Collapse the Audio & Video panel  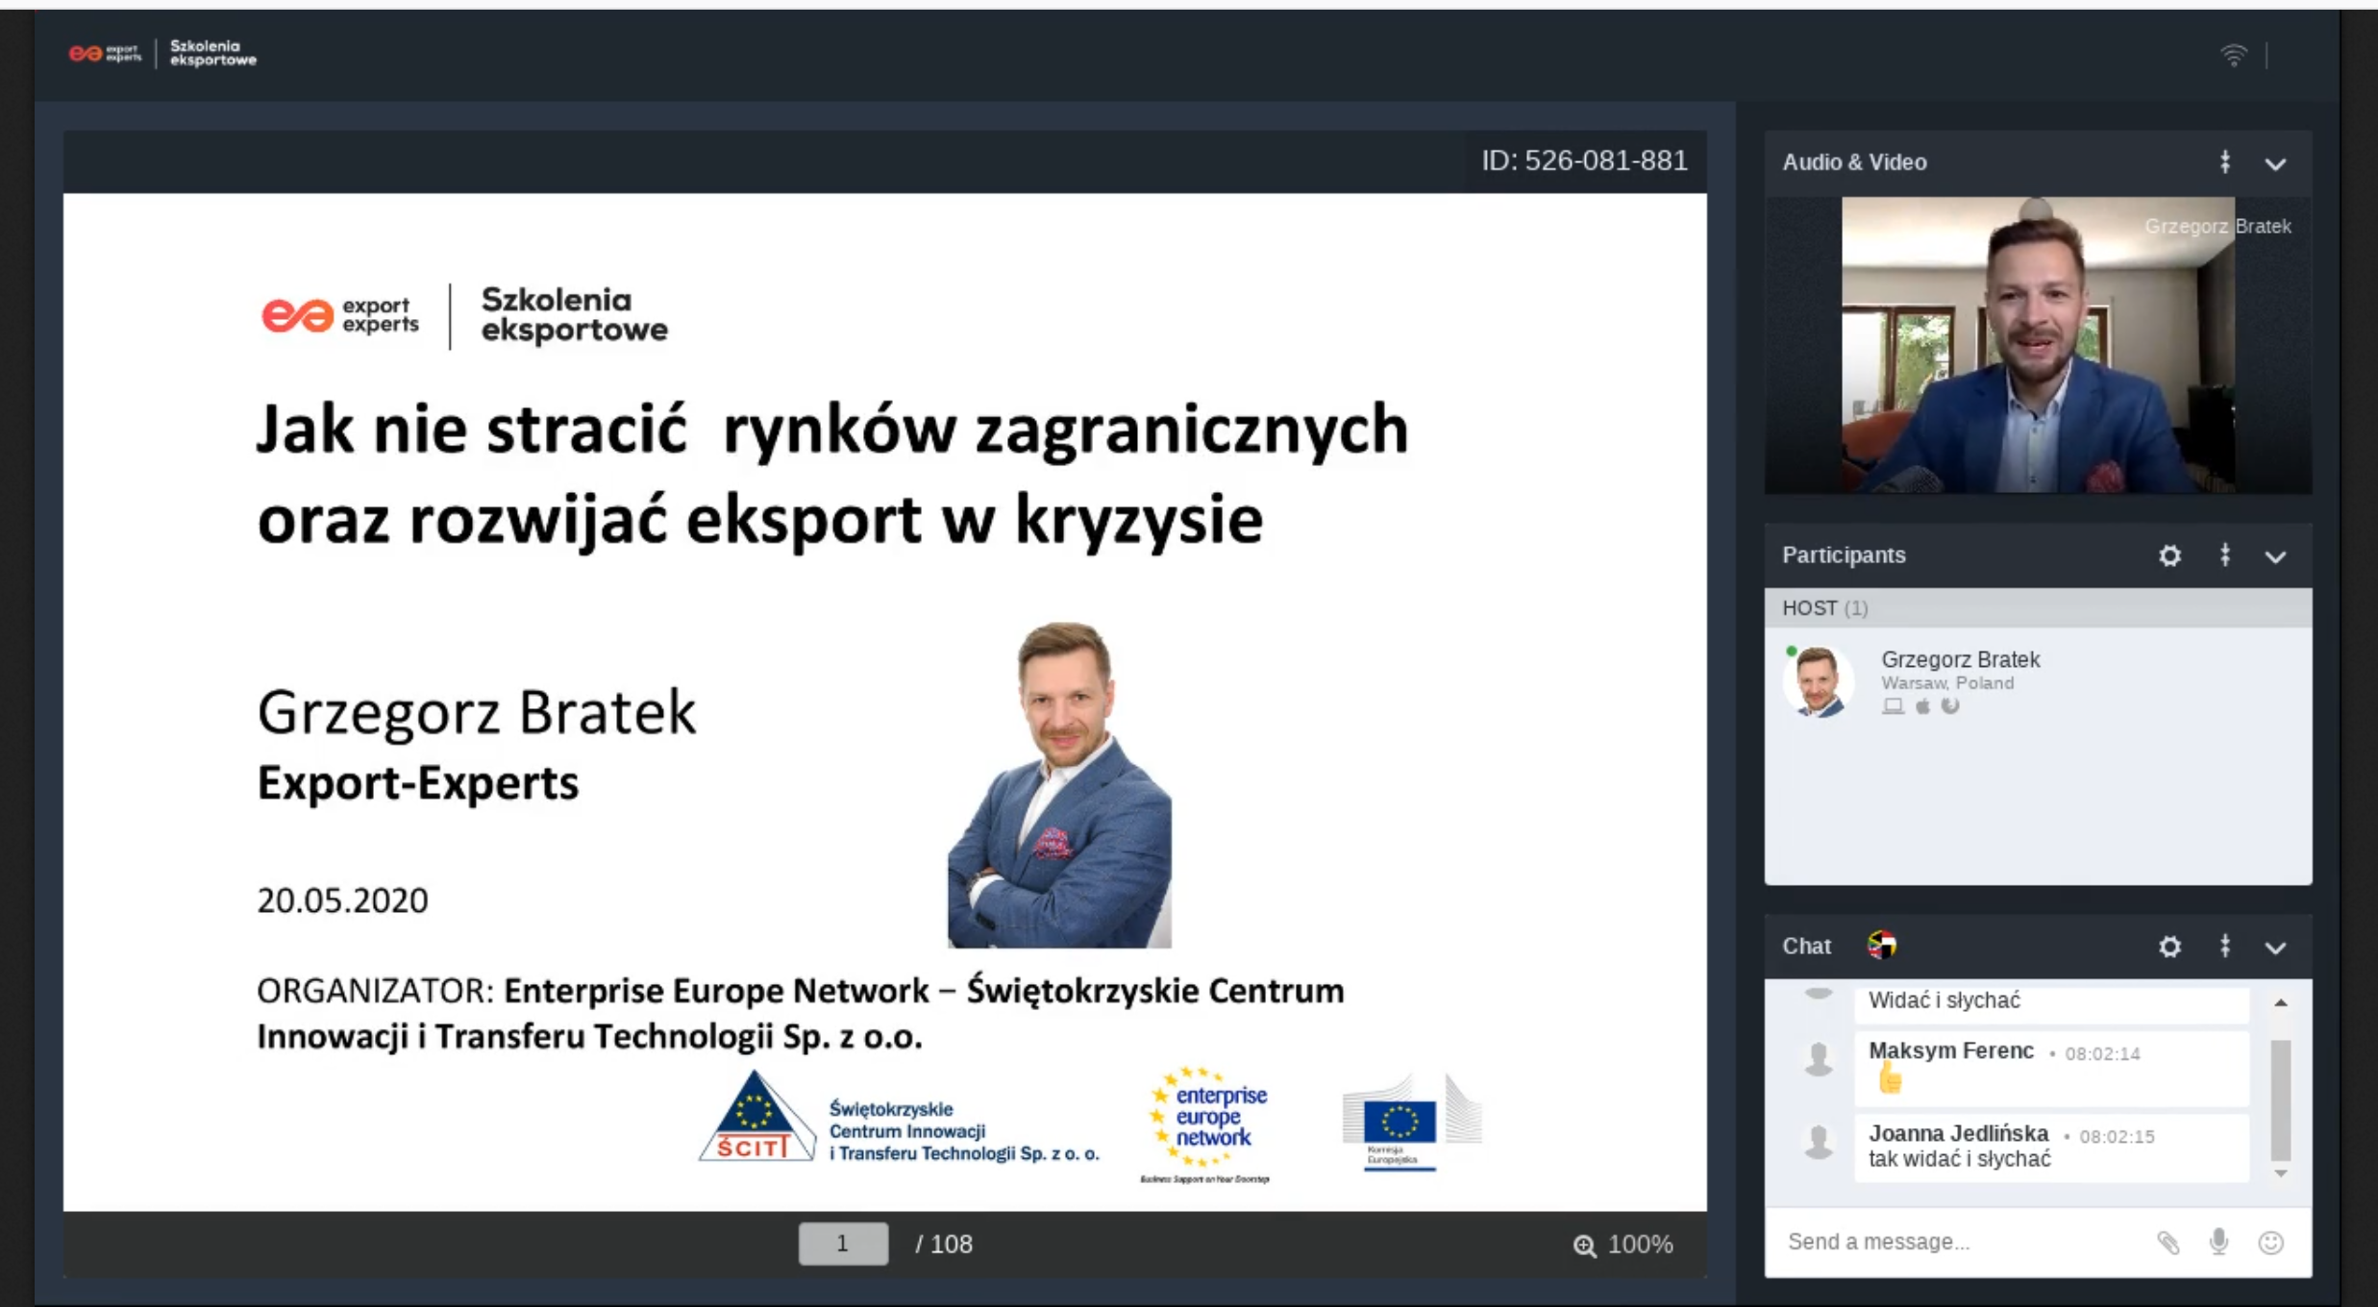pyautogui.click(x=2275, y=164)
